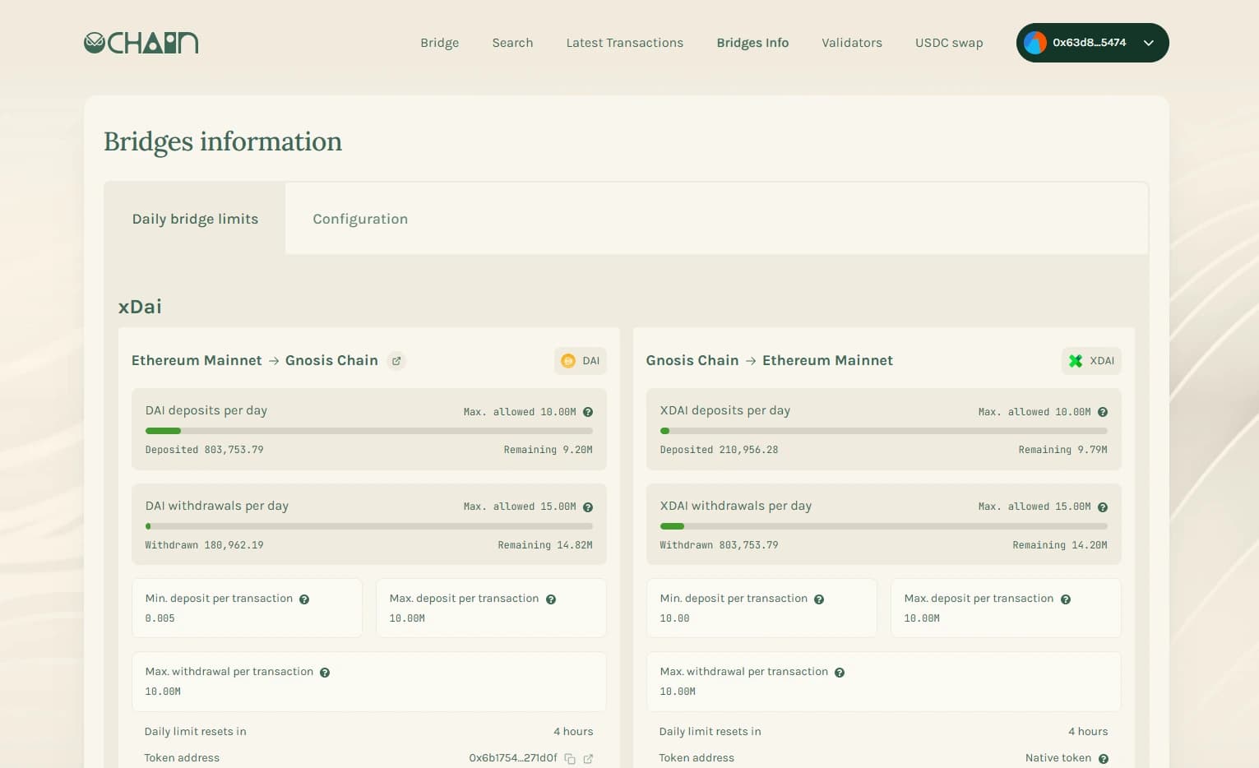Click help icon beside left Min. deposit per transaction
Screen dimensions: 1259x768
(304, 599)
